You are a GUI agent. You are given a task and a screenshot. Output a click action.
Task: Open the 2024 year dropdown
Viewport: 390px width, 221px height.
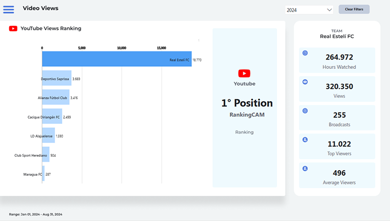point(309,10)
